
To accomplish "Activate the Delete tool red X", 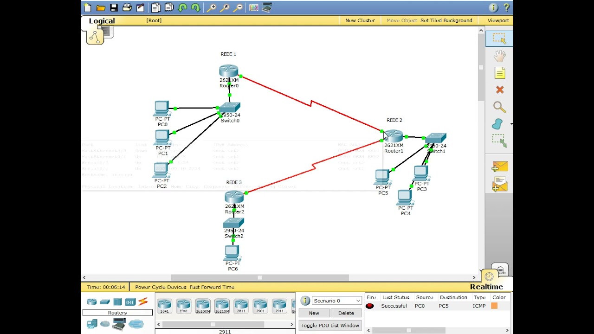I will pos(499,90).
